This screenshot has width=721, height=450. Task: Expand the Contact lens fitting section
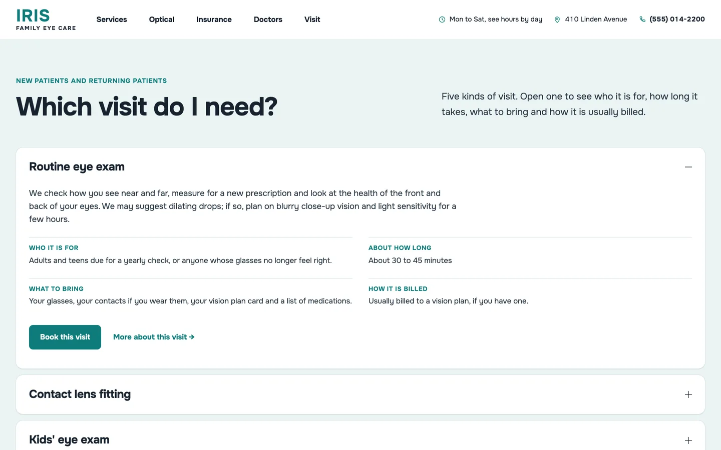click(x=360, y=394)
